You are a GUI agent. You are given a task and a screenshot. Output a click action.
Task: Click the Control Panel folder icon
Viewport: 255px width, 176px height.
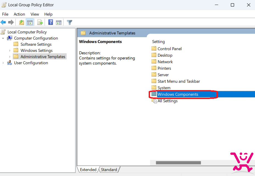point(154,48)
